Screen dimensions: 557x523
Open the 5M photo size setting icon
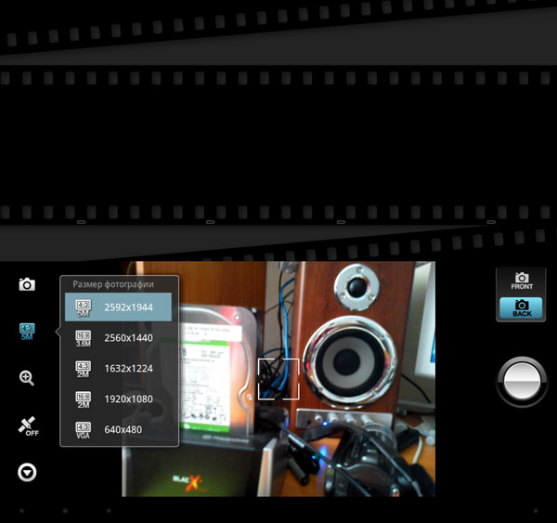click(x=27, y=331)
